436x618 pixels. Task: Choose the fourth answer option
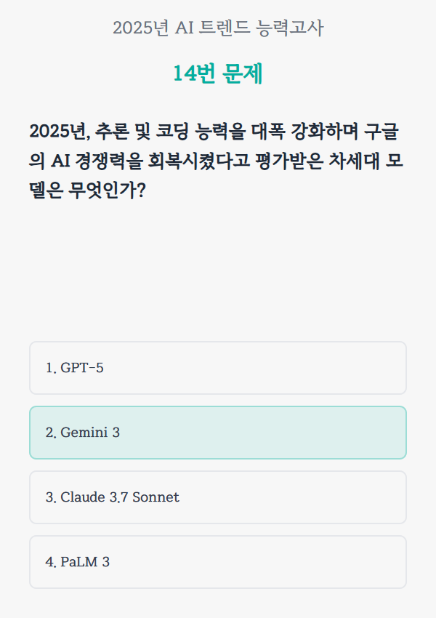(x=218, y=562)
